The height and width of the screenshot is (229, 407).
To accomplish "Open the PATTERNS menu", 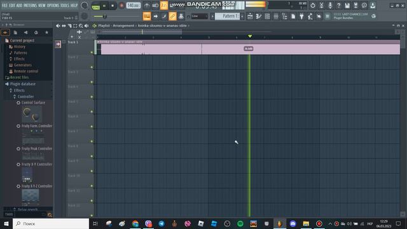I will [x=30, y=5].
